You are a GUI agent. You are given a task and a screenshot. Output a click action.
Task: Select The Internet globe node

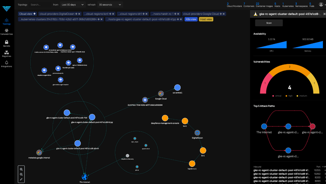click(85, 177)
